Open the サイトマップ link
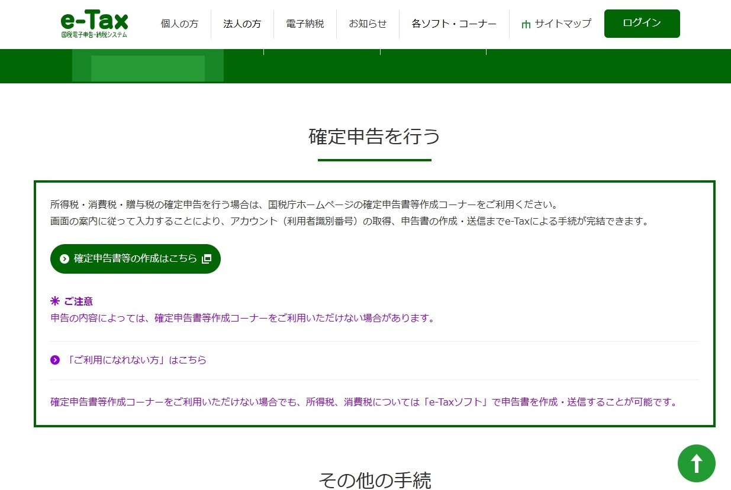 click(x=556, y=24)
